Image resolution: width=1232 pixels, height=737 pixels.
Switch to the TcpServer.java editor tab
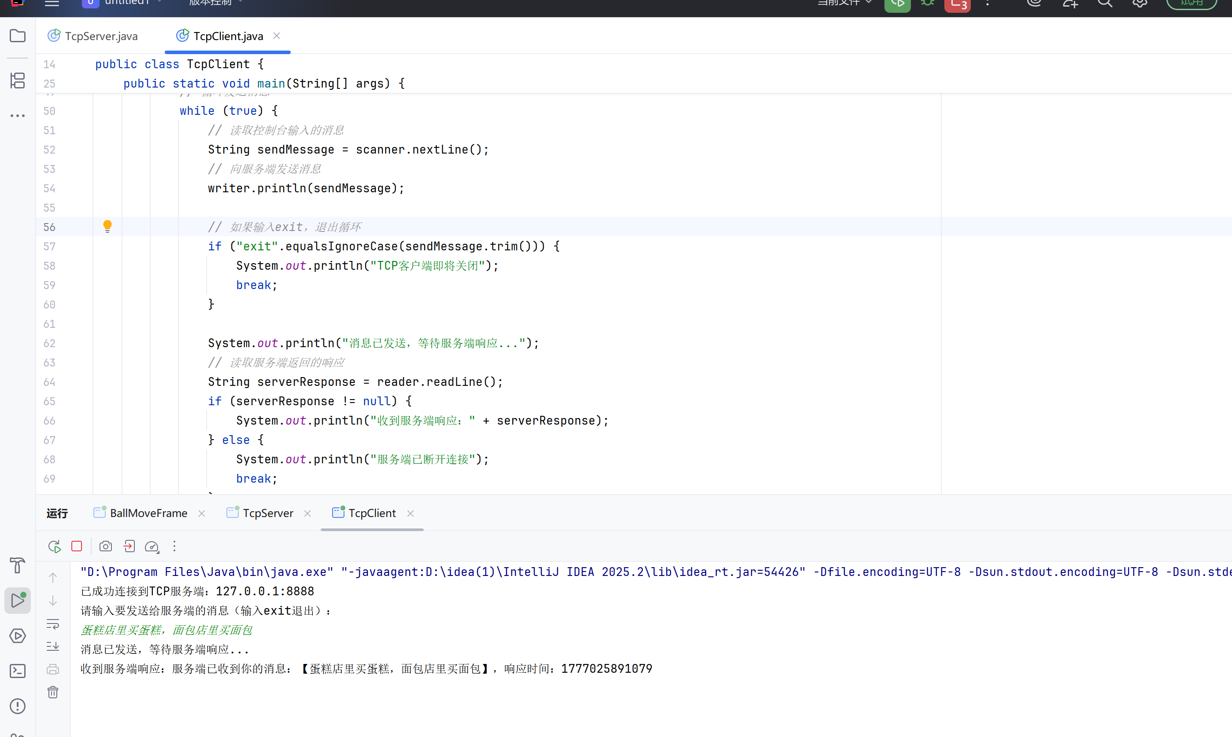[101, 36]
